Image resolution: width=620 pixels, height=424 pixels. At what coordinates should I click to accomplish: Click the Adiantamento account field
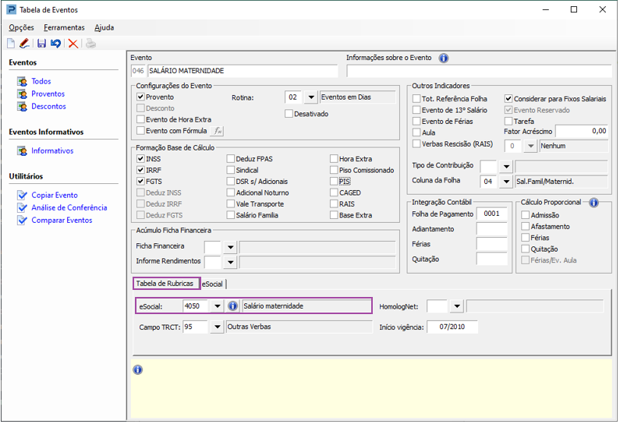(x=492, y=229)
